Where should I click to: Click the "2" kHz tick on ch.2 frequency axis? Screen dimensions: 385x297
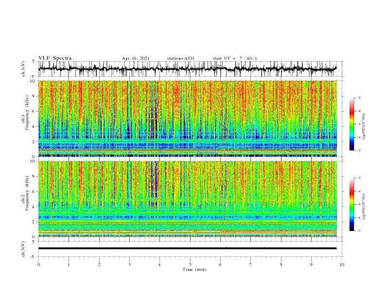click(x=34, y=222)
